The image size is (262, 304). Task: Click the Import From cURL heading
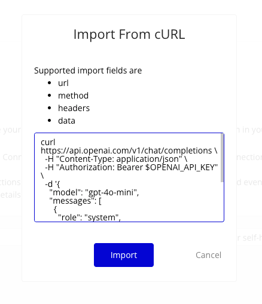pyautogui.click(x=129, y=35)
